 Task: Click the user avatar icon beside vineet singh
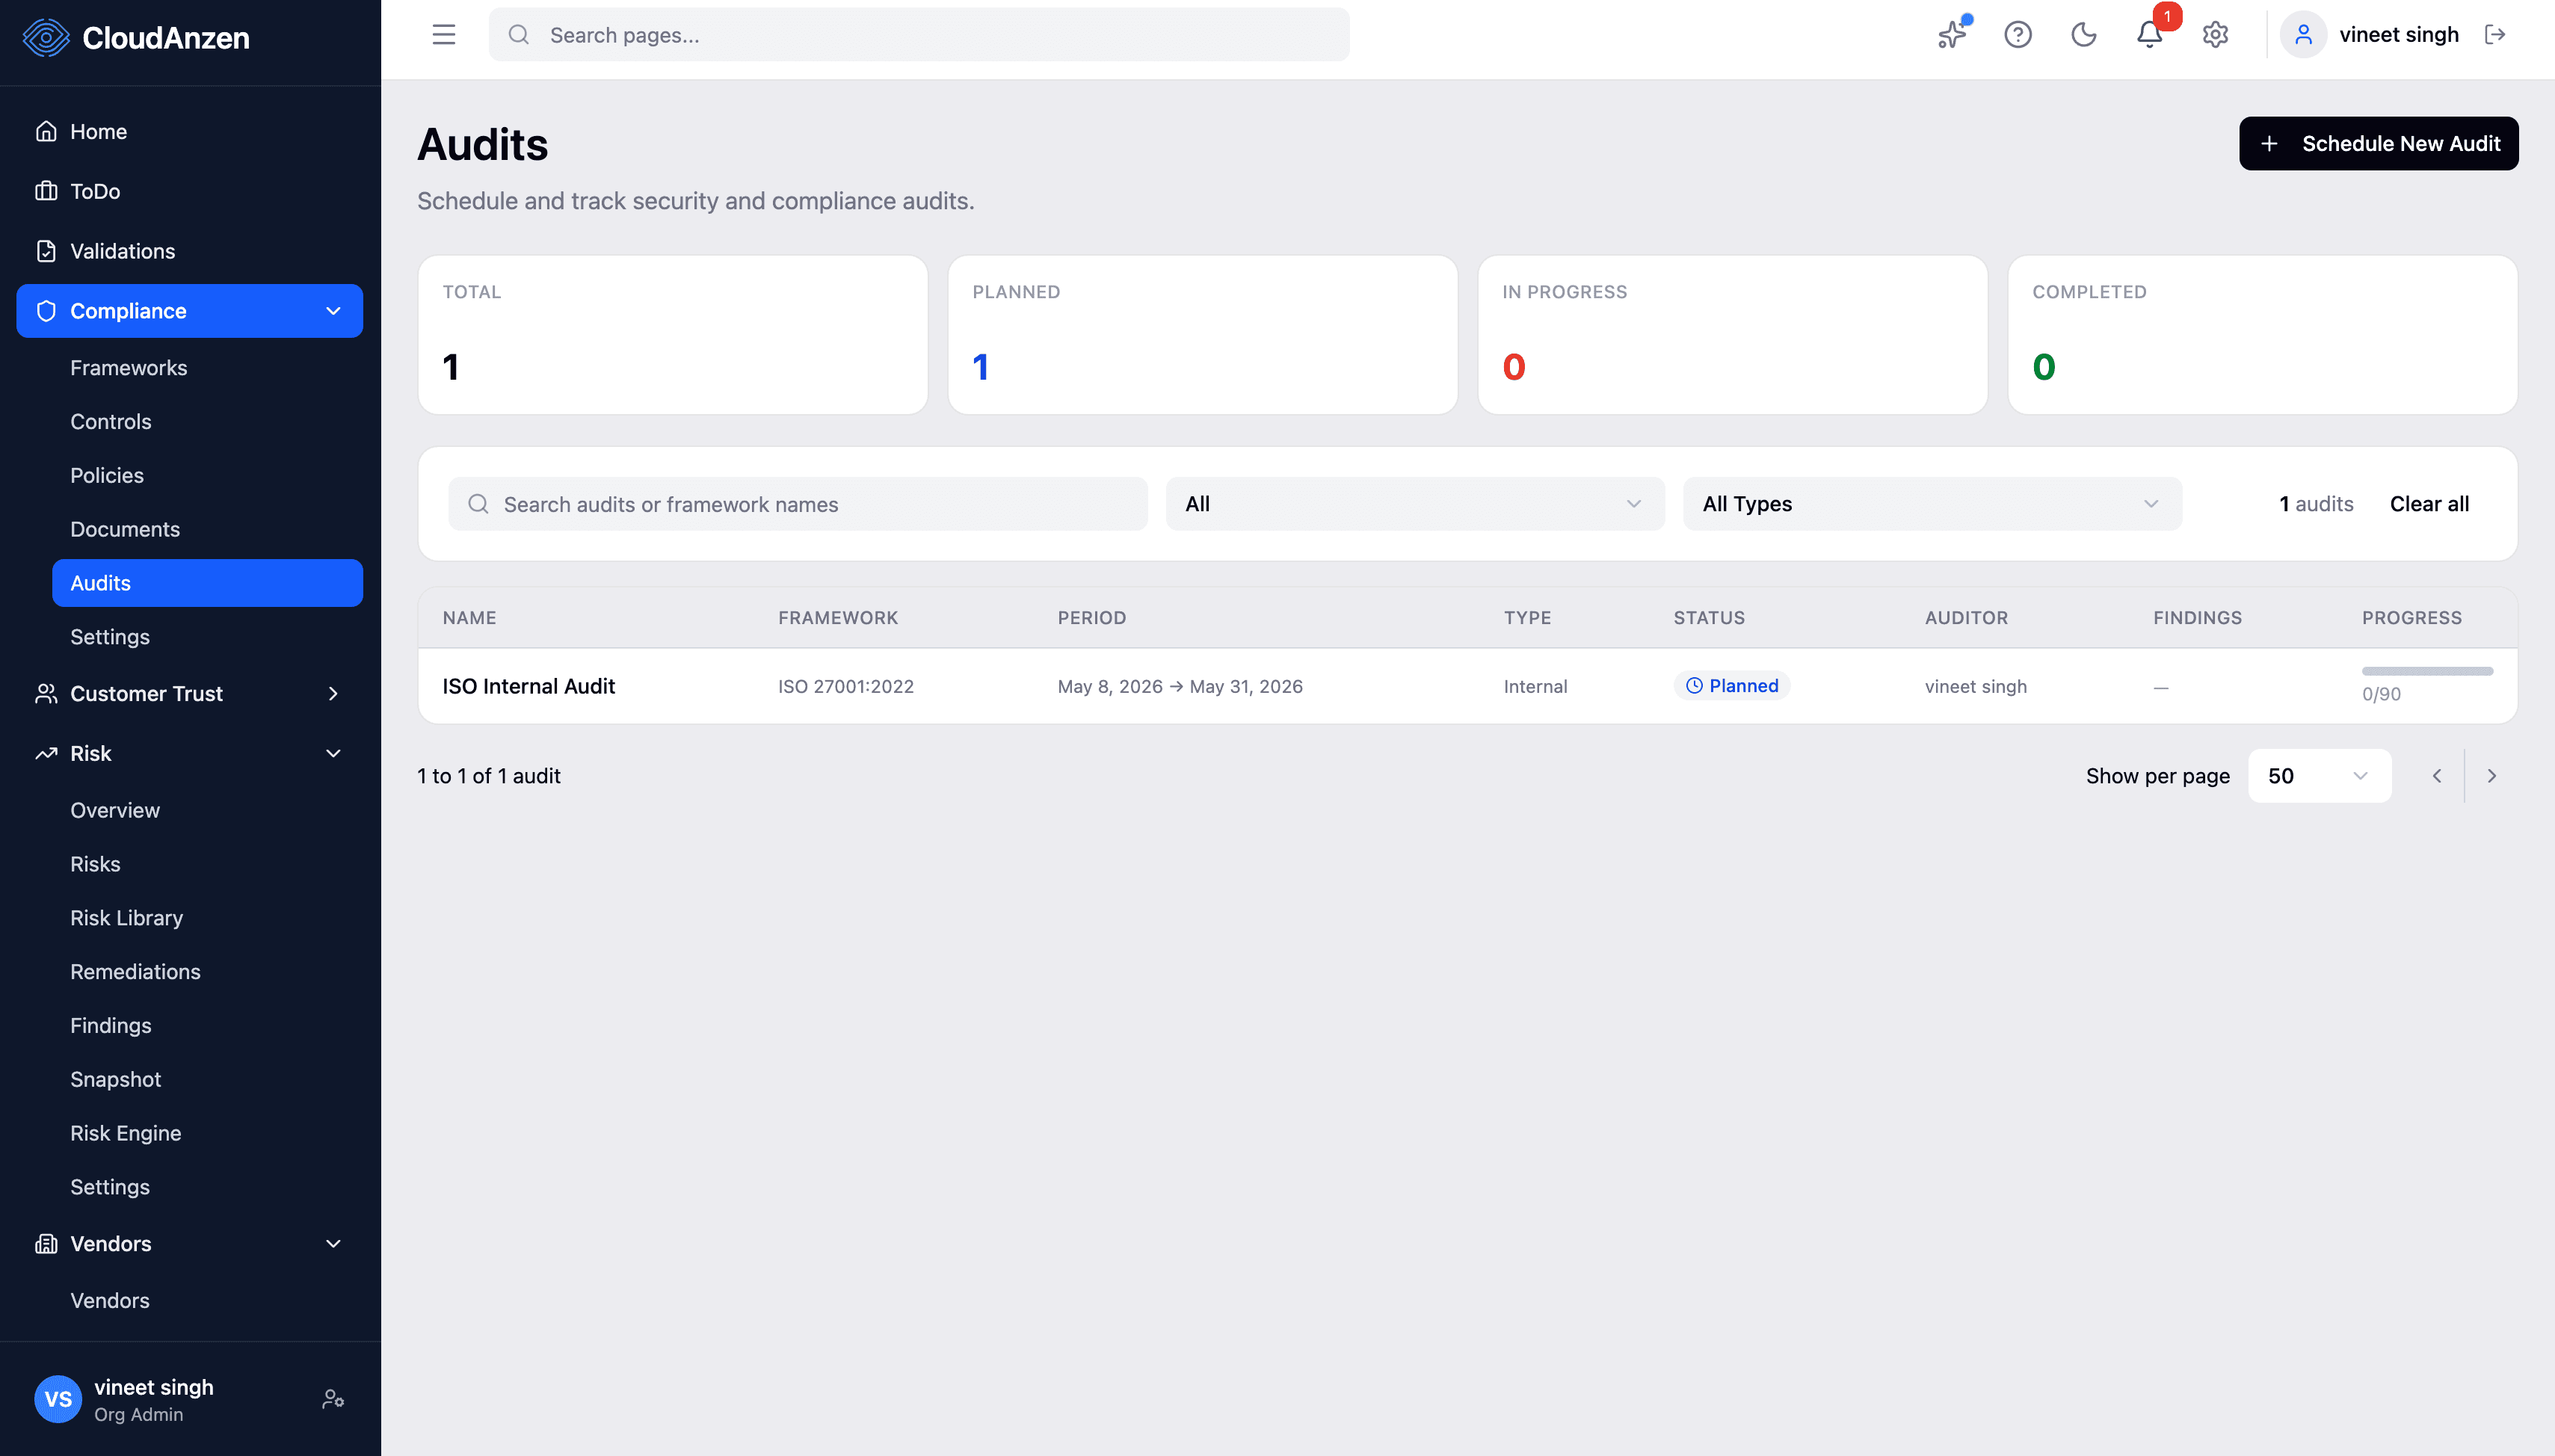(2303, 35)
